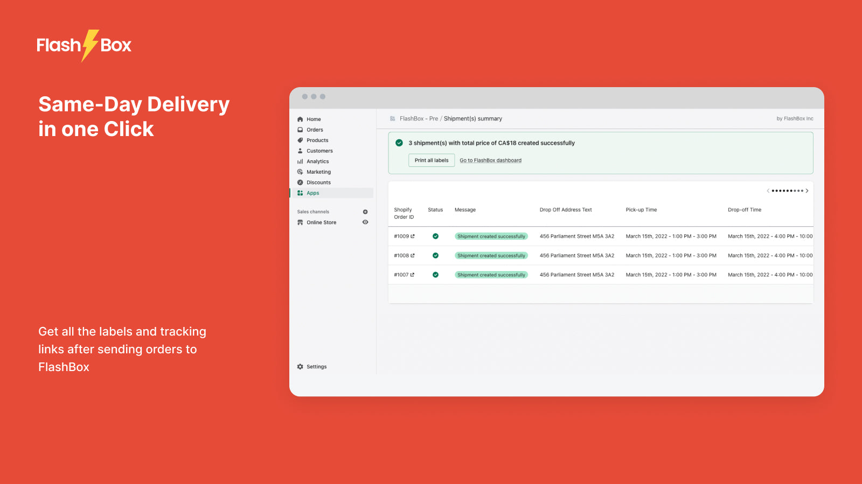The height and width of the screenshot is (484, 862).
Task: Go to next page with right chevron
Action: pyautogui.click(x=807, y=191)
